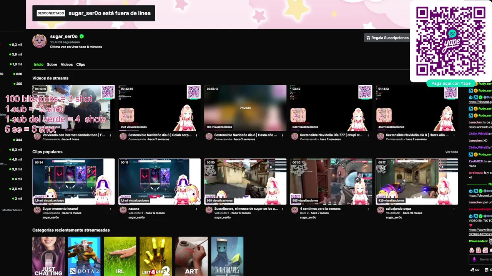This screenshot has height=276, width=492.
Task: Click chat username torsinuud
Action: click(x=476, y=172)
